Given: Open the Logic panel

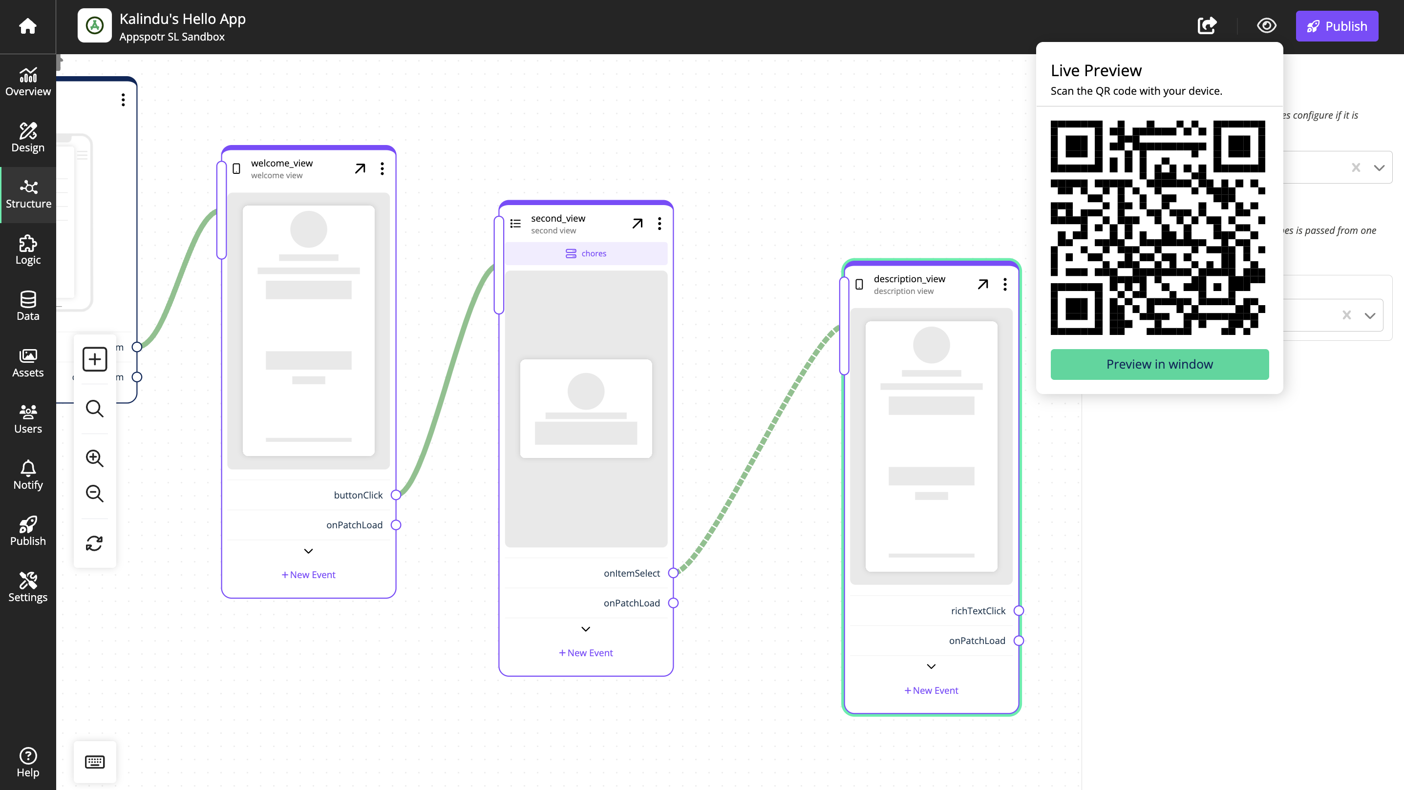Looking at the screenshot, I should [x=28, y=250].
